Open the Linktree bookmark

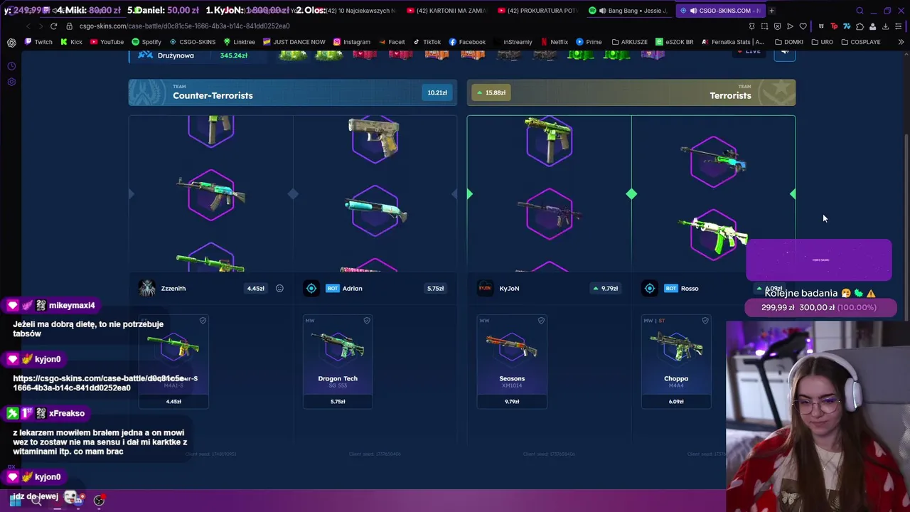239,42
